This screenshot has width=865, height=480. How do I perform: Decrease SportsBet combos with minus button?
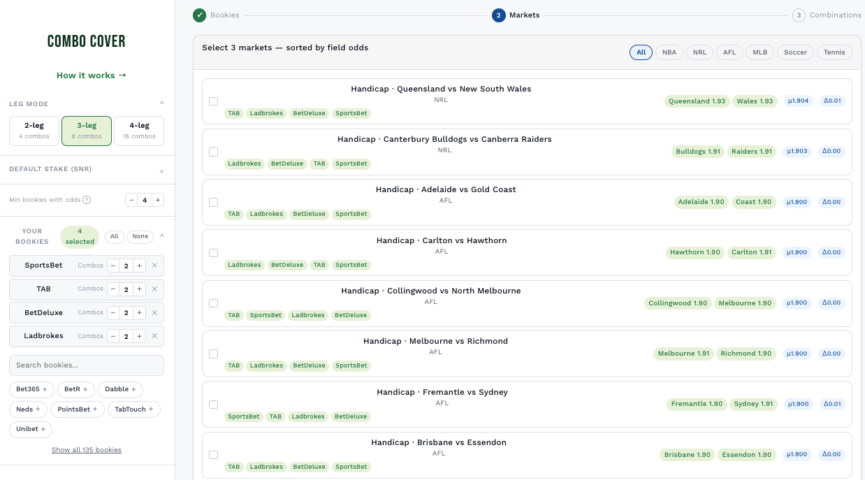click(x=113, y=266)
